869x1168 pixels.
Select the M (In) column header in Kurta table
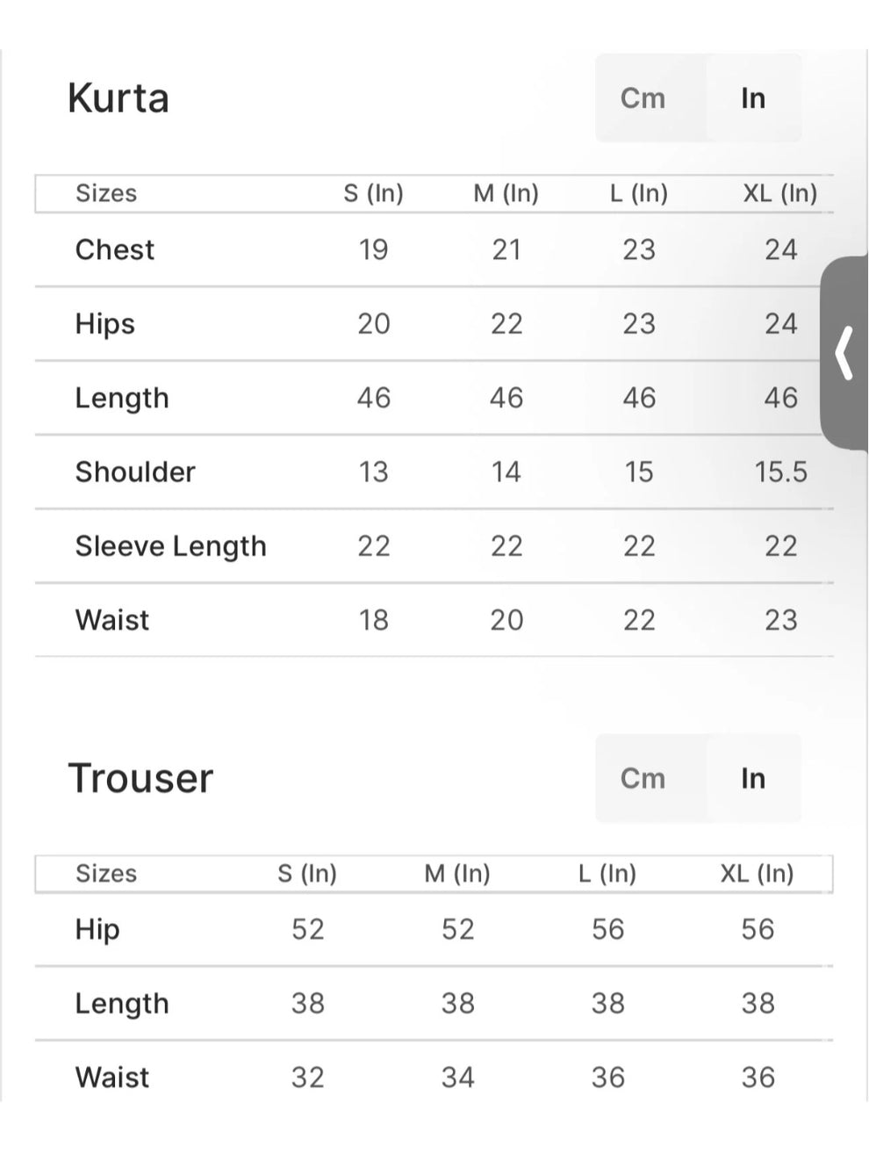coord(506,193)
